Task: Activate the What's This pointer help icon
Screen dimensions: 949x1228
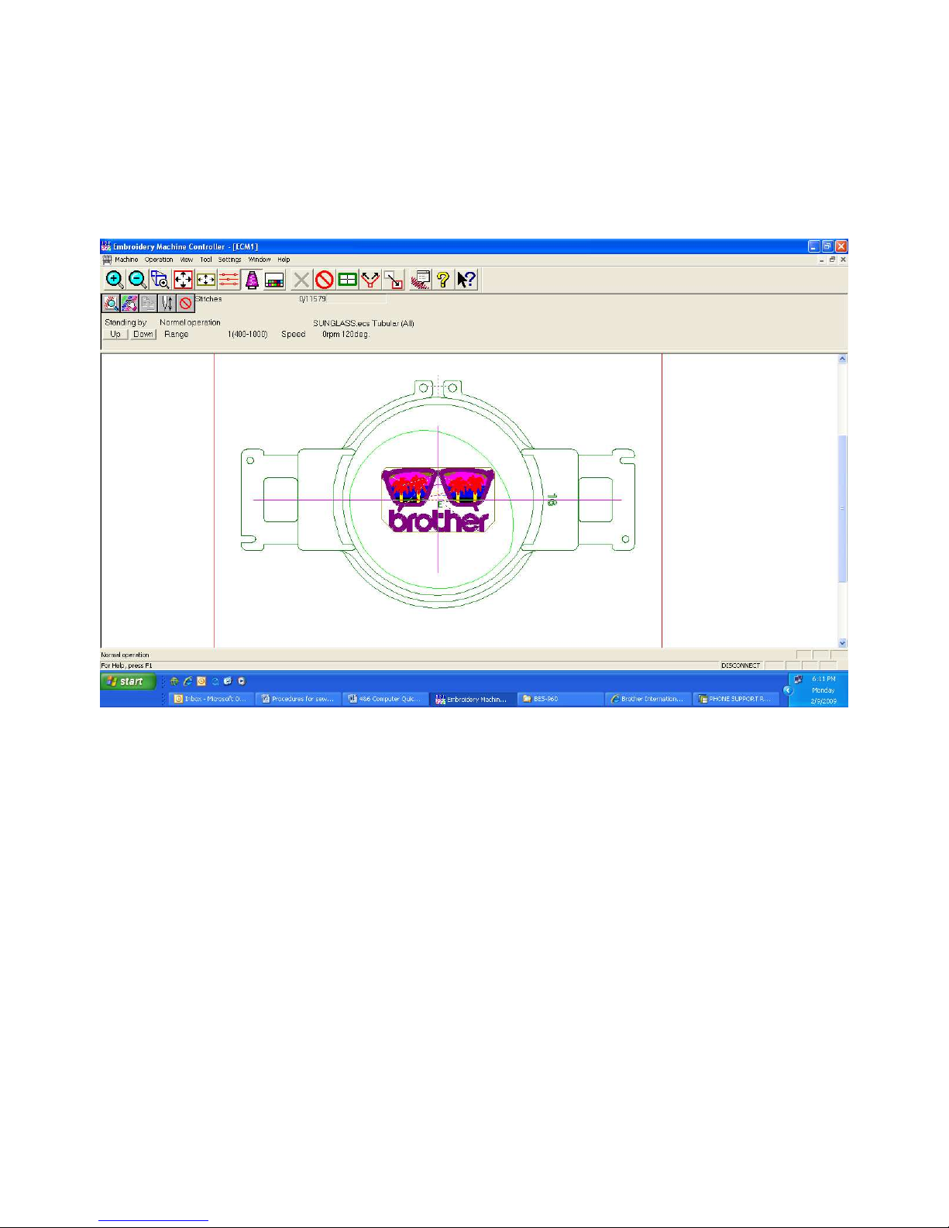Action: tap(466, 280)
